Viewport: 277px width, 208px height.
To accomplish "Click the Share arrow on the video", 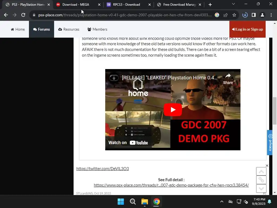I will (228, 79).
